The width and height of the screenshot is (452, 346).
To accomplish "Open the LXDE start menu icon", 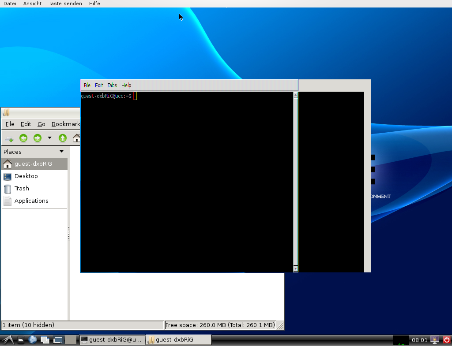I will pyautogui.click(x=8, y=340).
